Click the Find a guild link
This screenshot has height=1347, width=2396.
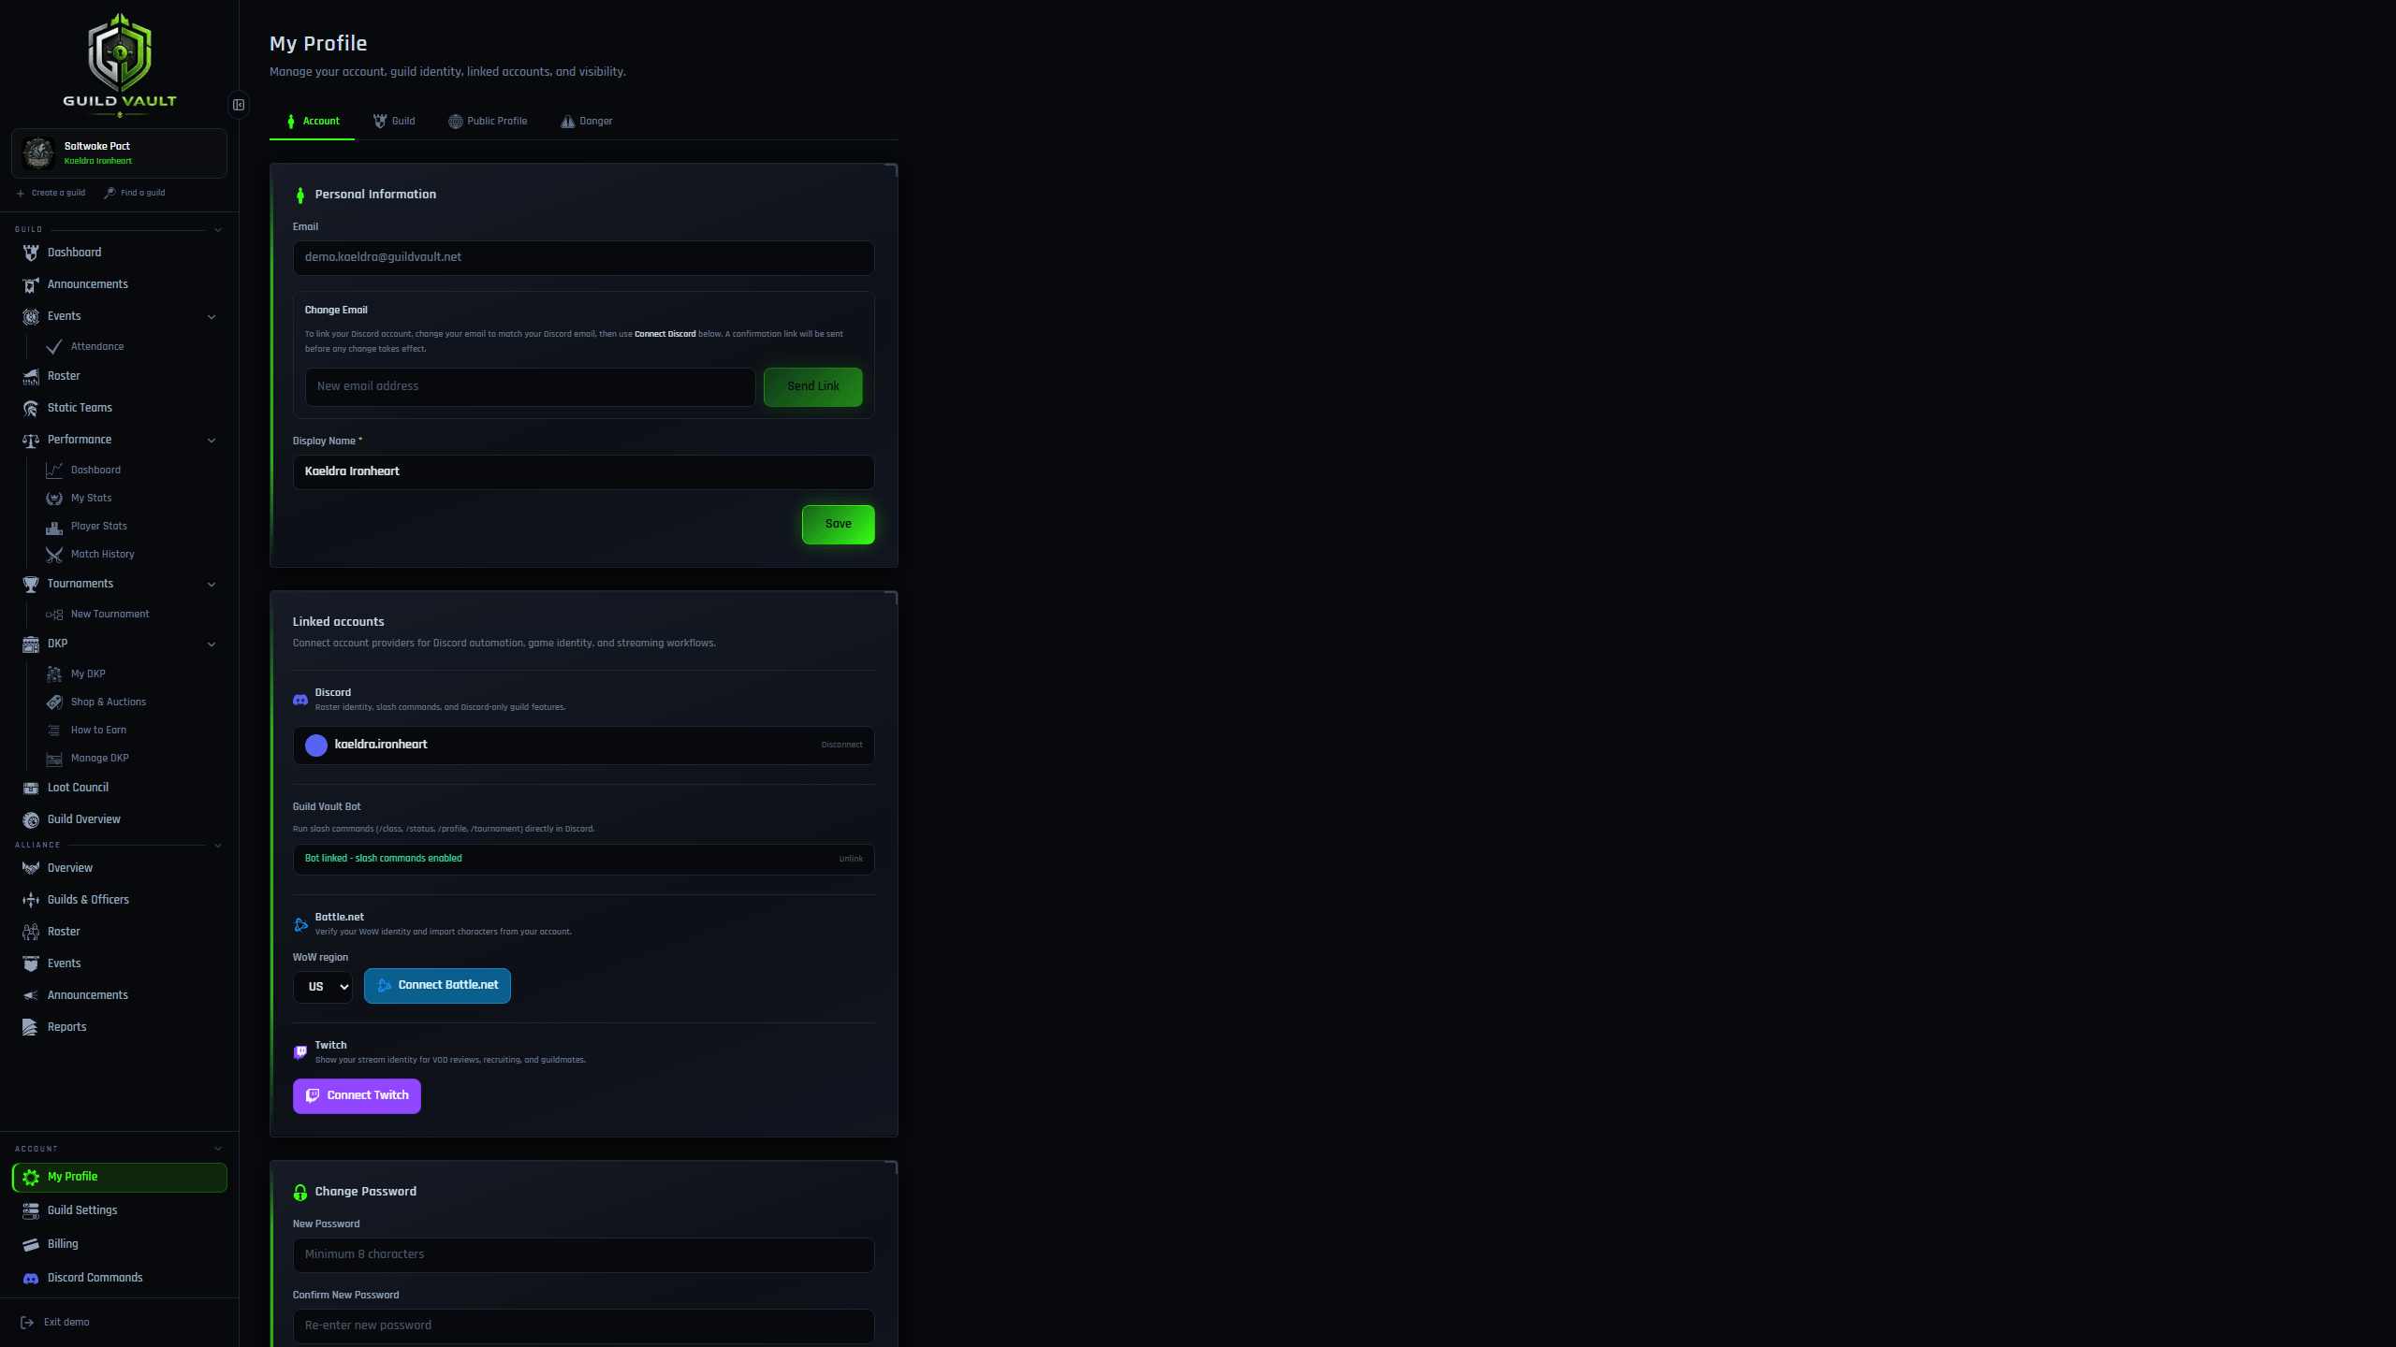(135, 193)
